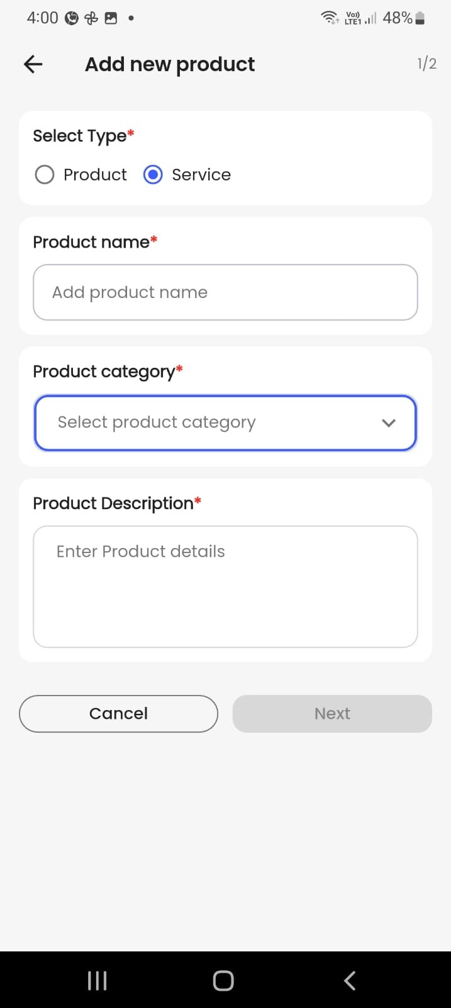451x1008 pixels.
Task: Focus the Add product name field
Action: tap(225, 292)
